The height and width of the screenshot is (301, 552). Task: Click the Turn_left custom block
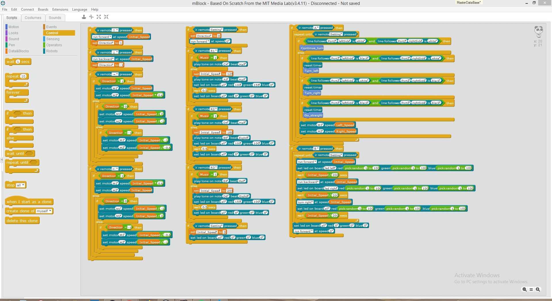(311, 71)
